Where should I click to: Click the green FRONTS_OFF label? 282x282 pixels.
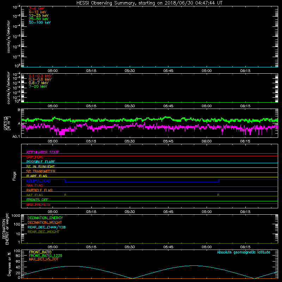coord(37,200)
